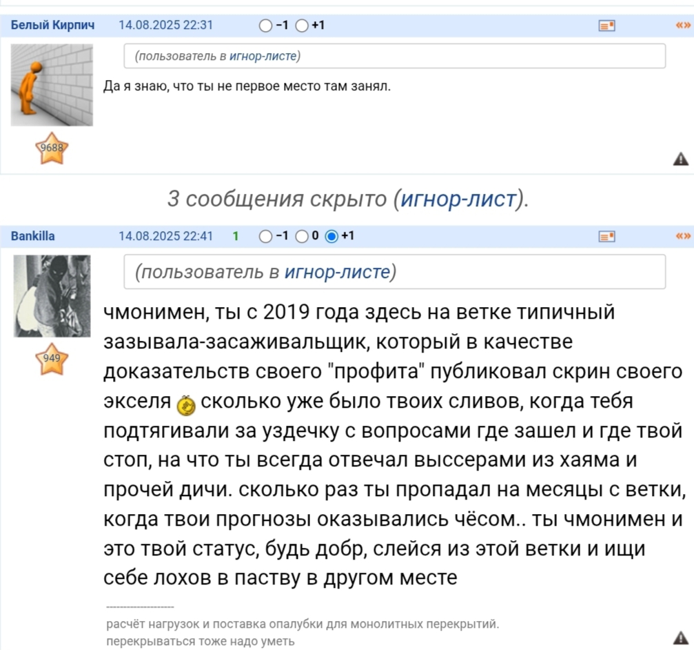Click the 9688 reputation star badge
Image resolution: width=694 pixels, height=650 pixels.
(x=52, y=148)
